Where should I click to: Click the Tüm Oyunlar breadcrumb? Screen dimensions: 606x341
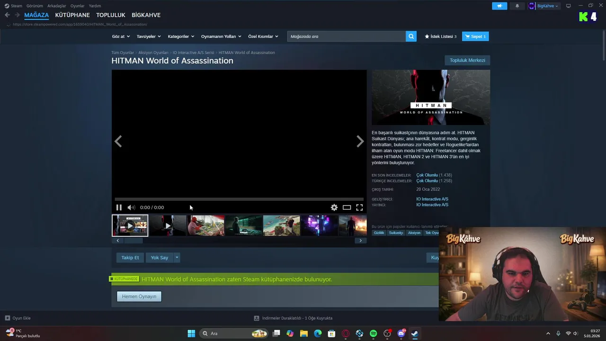(x=123, y=53)
